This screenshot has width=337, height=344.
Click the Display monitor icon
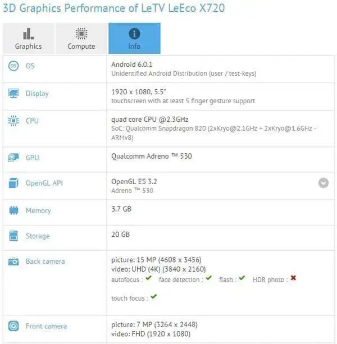(13, 94)
